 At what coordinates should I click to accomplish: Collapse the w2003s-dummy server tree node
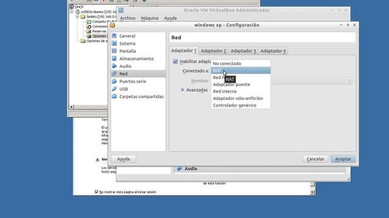point(72,12)
